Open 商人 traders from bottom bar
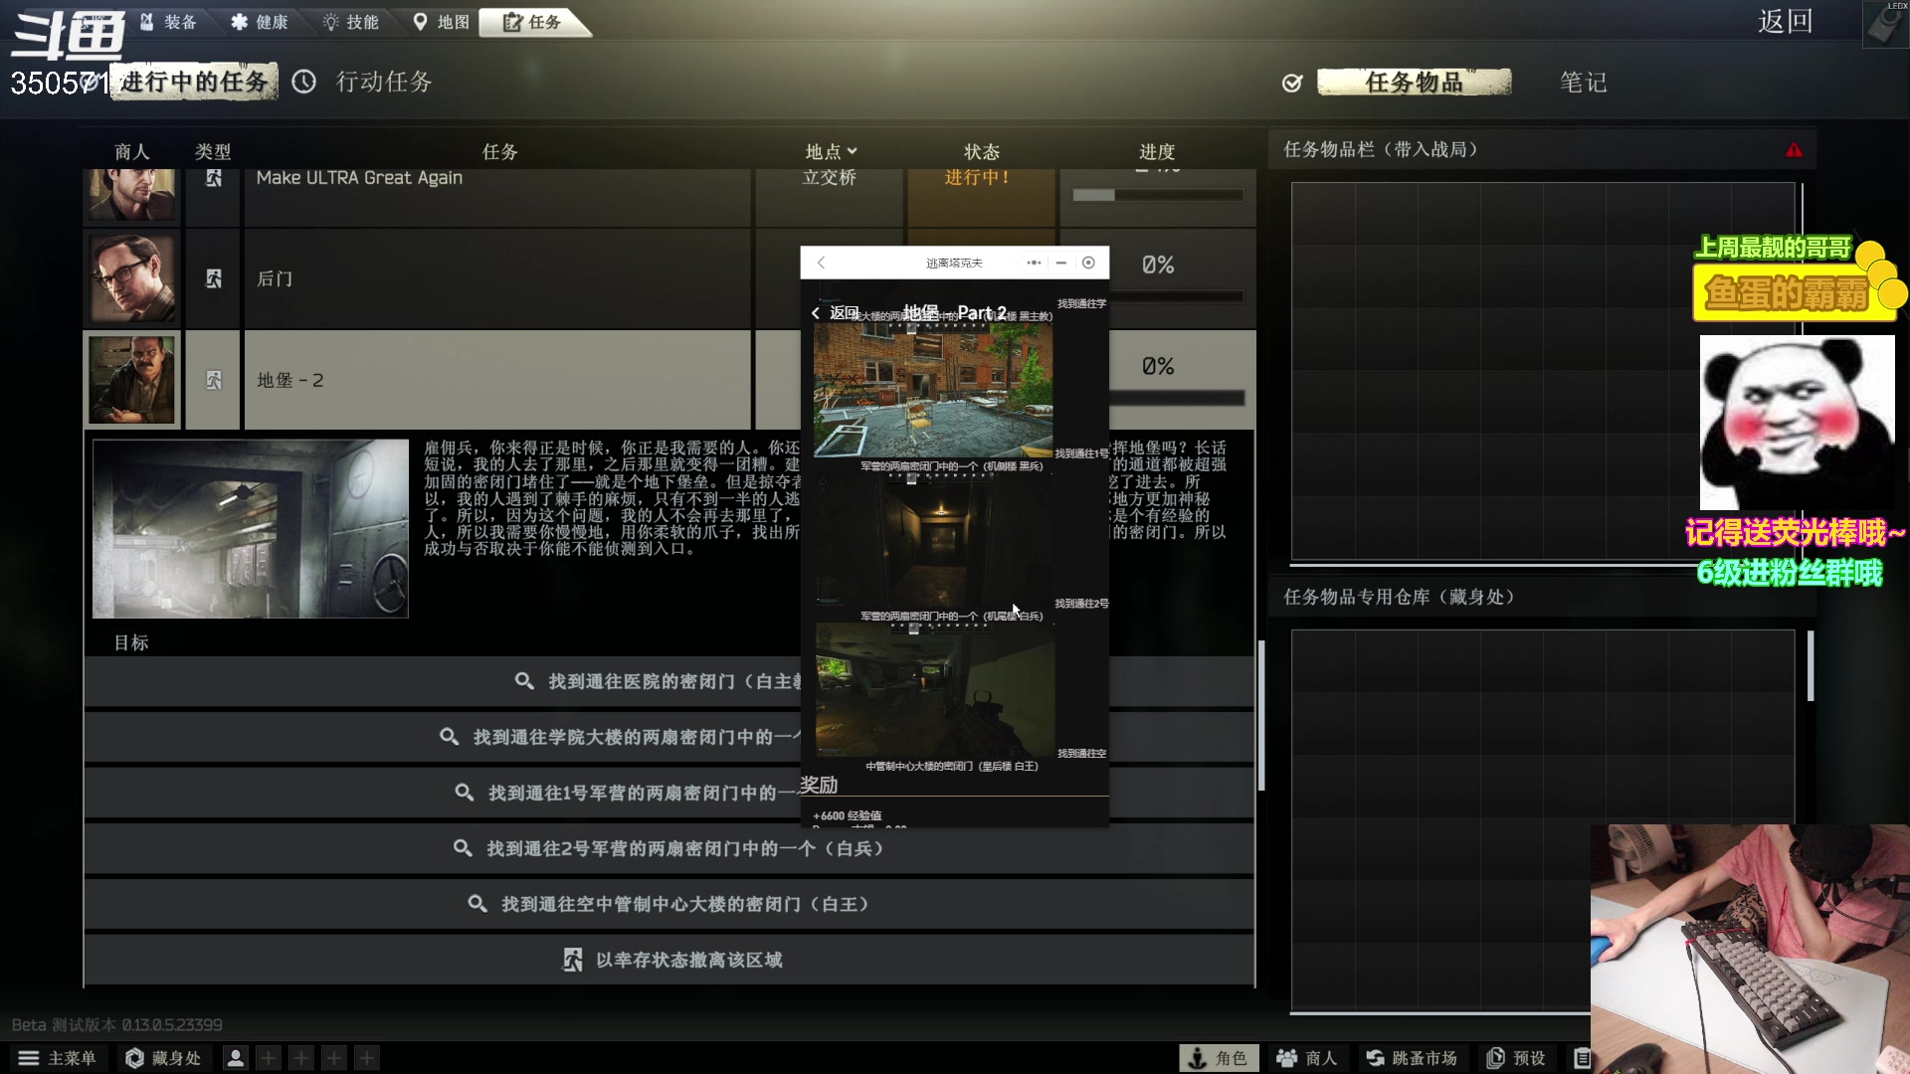1910x1074 pixels. pyautogui.click(x=1307, y=1058)
